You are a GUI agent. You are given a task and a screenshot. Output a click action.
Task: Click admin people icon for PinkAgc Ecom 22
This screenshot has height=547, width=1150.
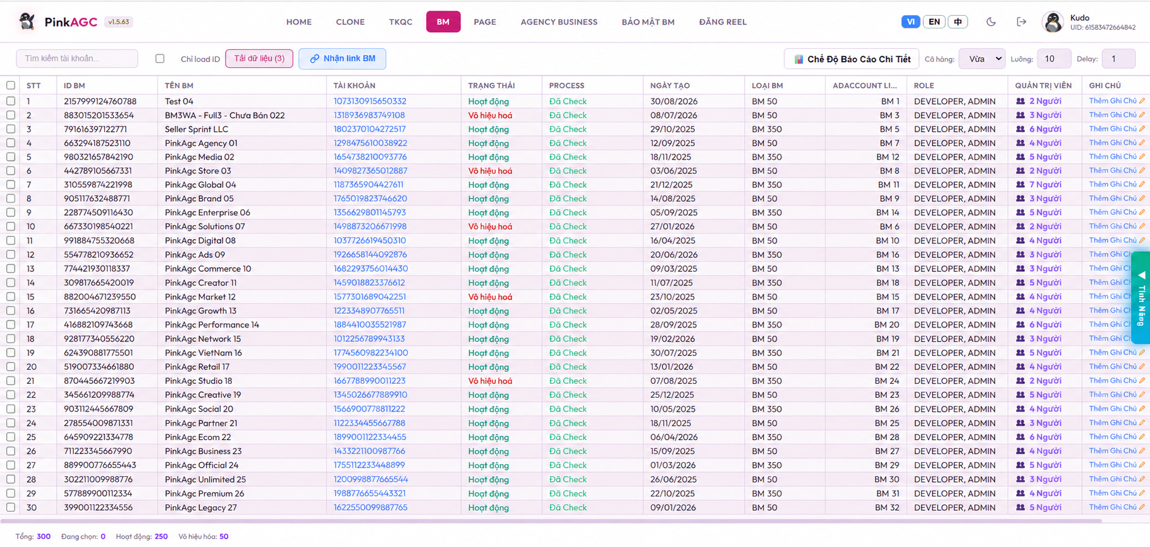coord(1020,437)
